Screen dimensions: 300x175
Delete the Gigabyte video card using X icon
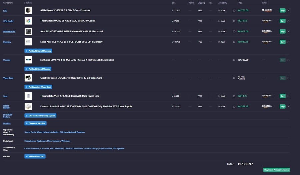(288, 78)
